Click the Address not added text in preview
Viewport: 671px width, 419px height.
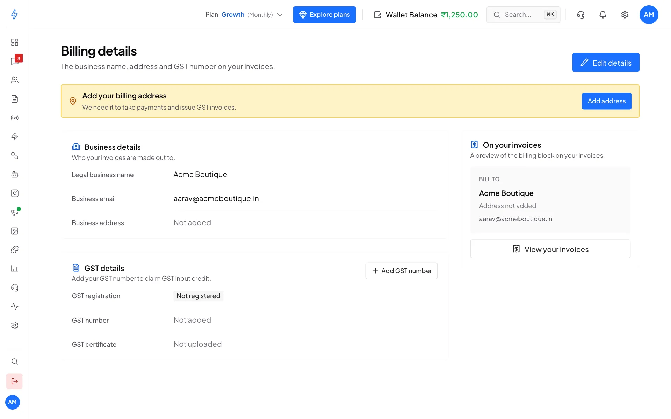pyautogui.click(x=507, y=206)
